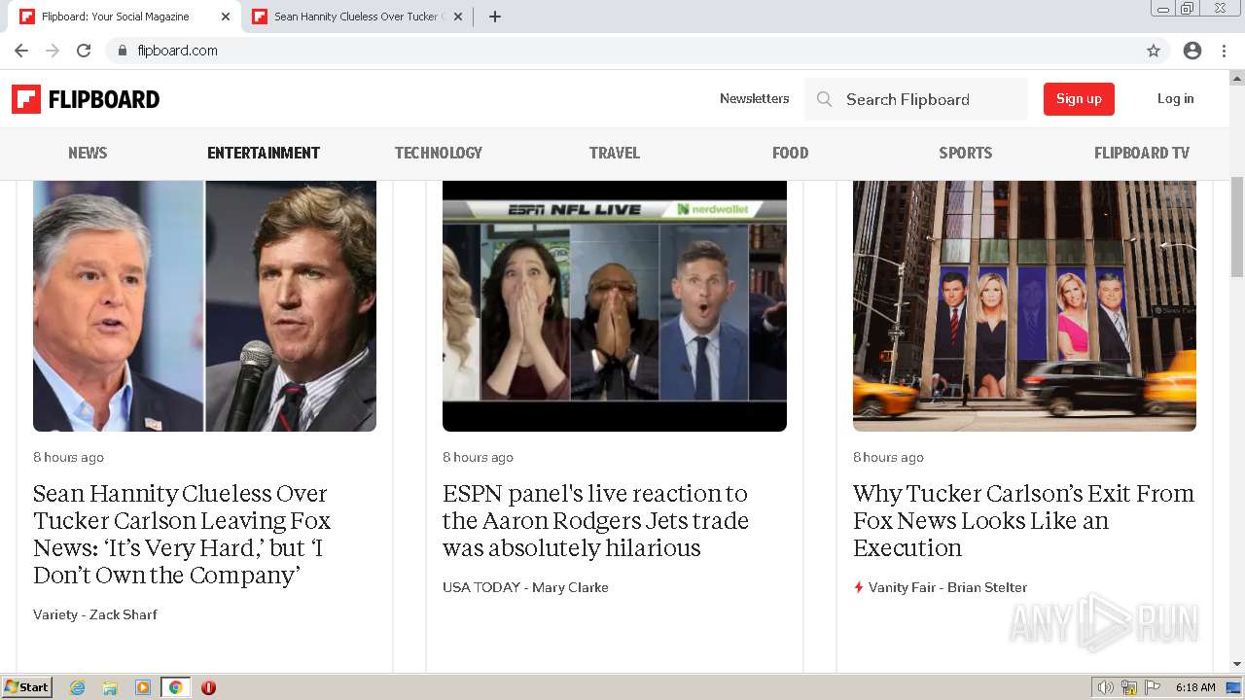Click the search magnifier icon
The height and width of the screenshot is (700, 1245).
824,99
